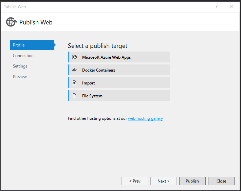The height and width of the screenshot is (191, 241).
Task: Select the Docker Containers label
Action: coord(98,70)
